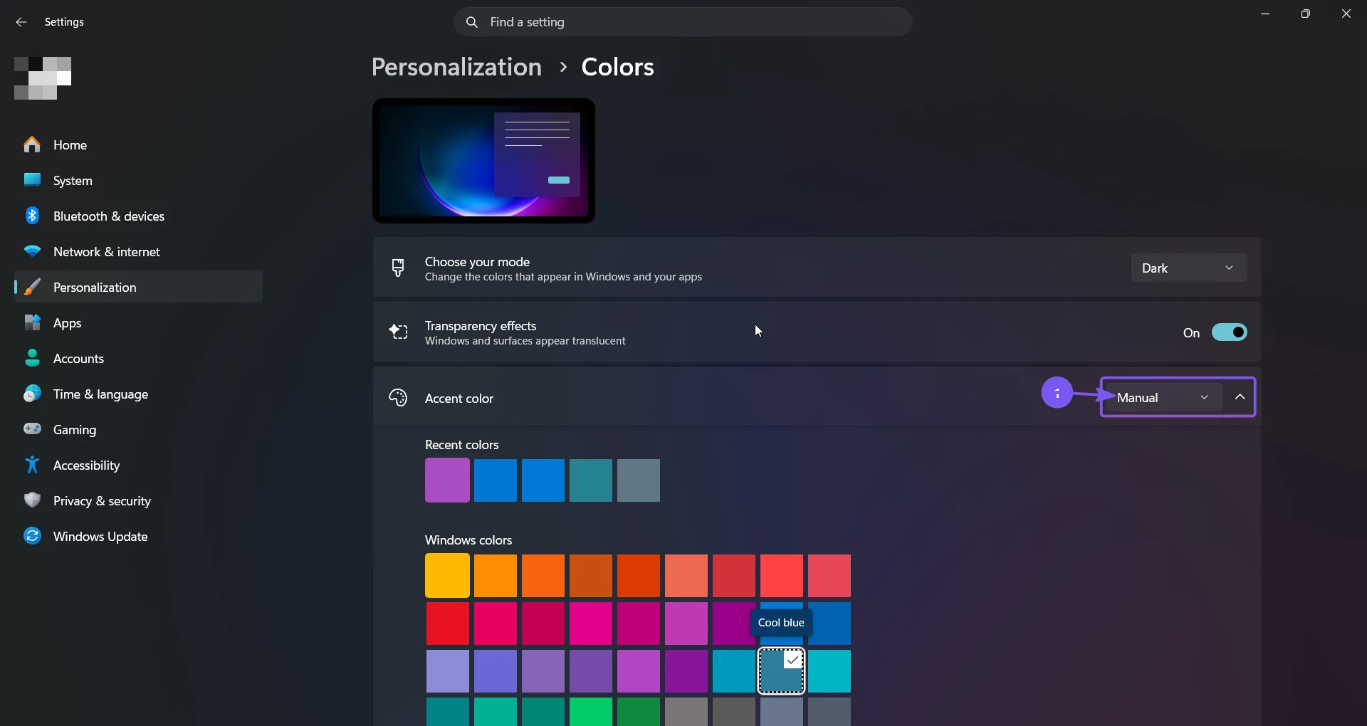
Task: Restore down the Settings window
Action: tap(1306, 14)
